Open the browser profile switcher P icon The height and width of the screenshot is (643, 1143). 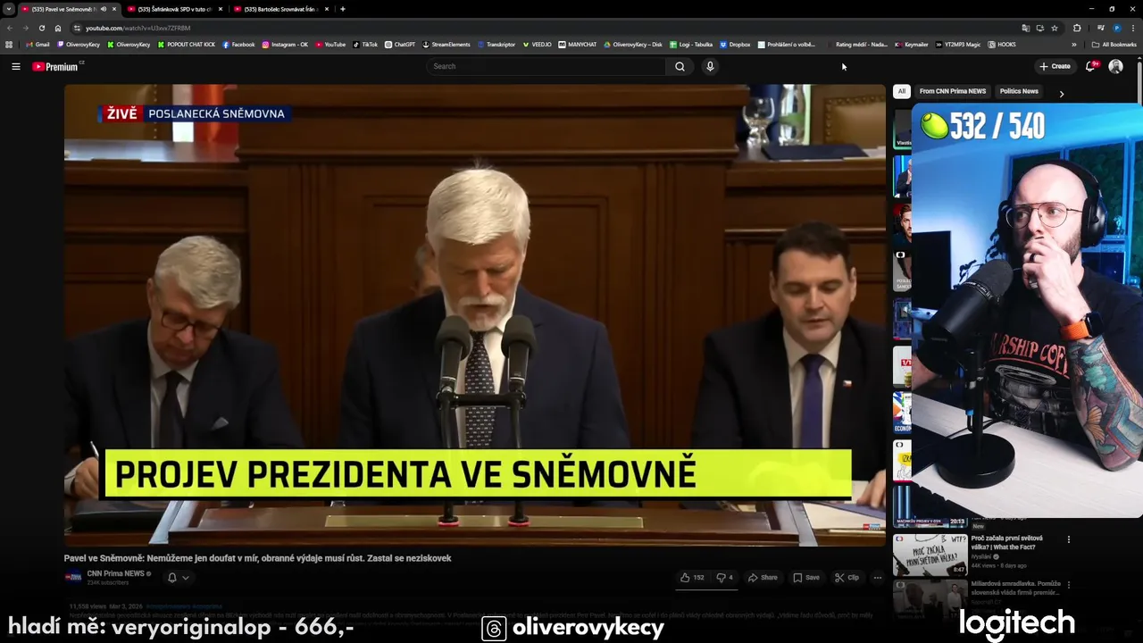[x=1116, y=28]
